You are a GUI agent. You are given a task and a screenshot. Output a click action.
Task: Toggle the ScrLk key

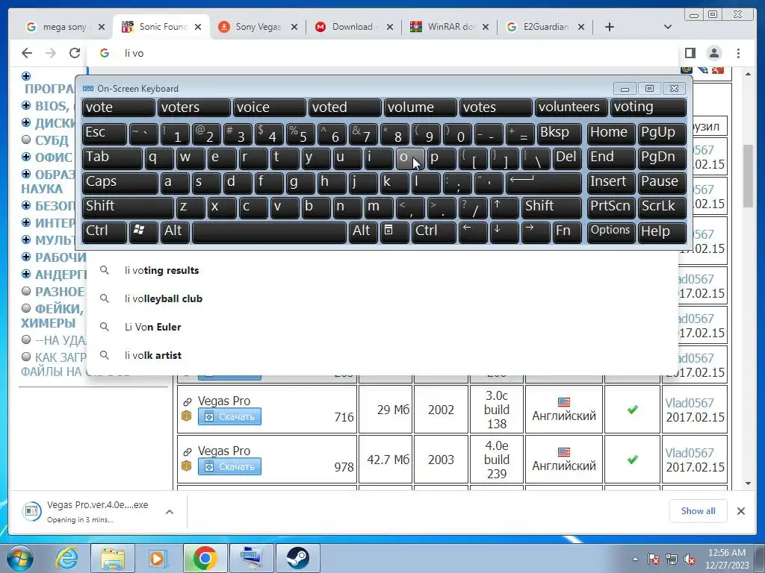662,207
